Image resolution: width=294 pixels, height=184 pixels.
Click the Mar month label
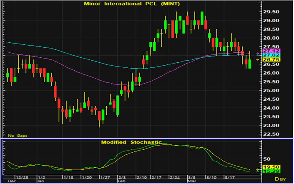tap(192, 181)
